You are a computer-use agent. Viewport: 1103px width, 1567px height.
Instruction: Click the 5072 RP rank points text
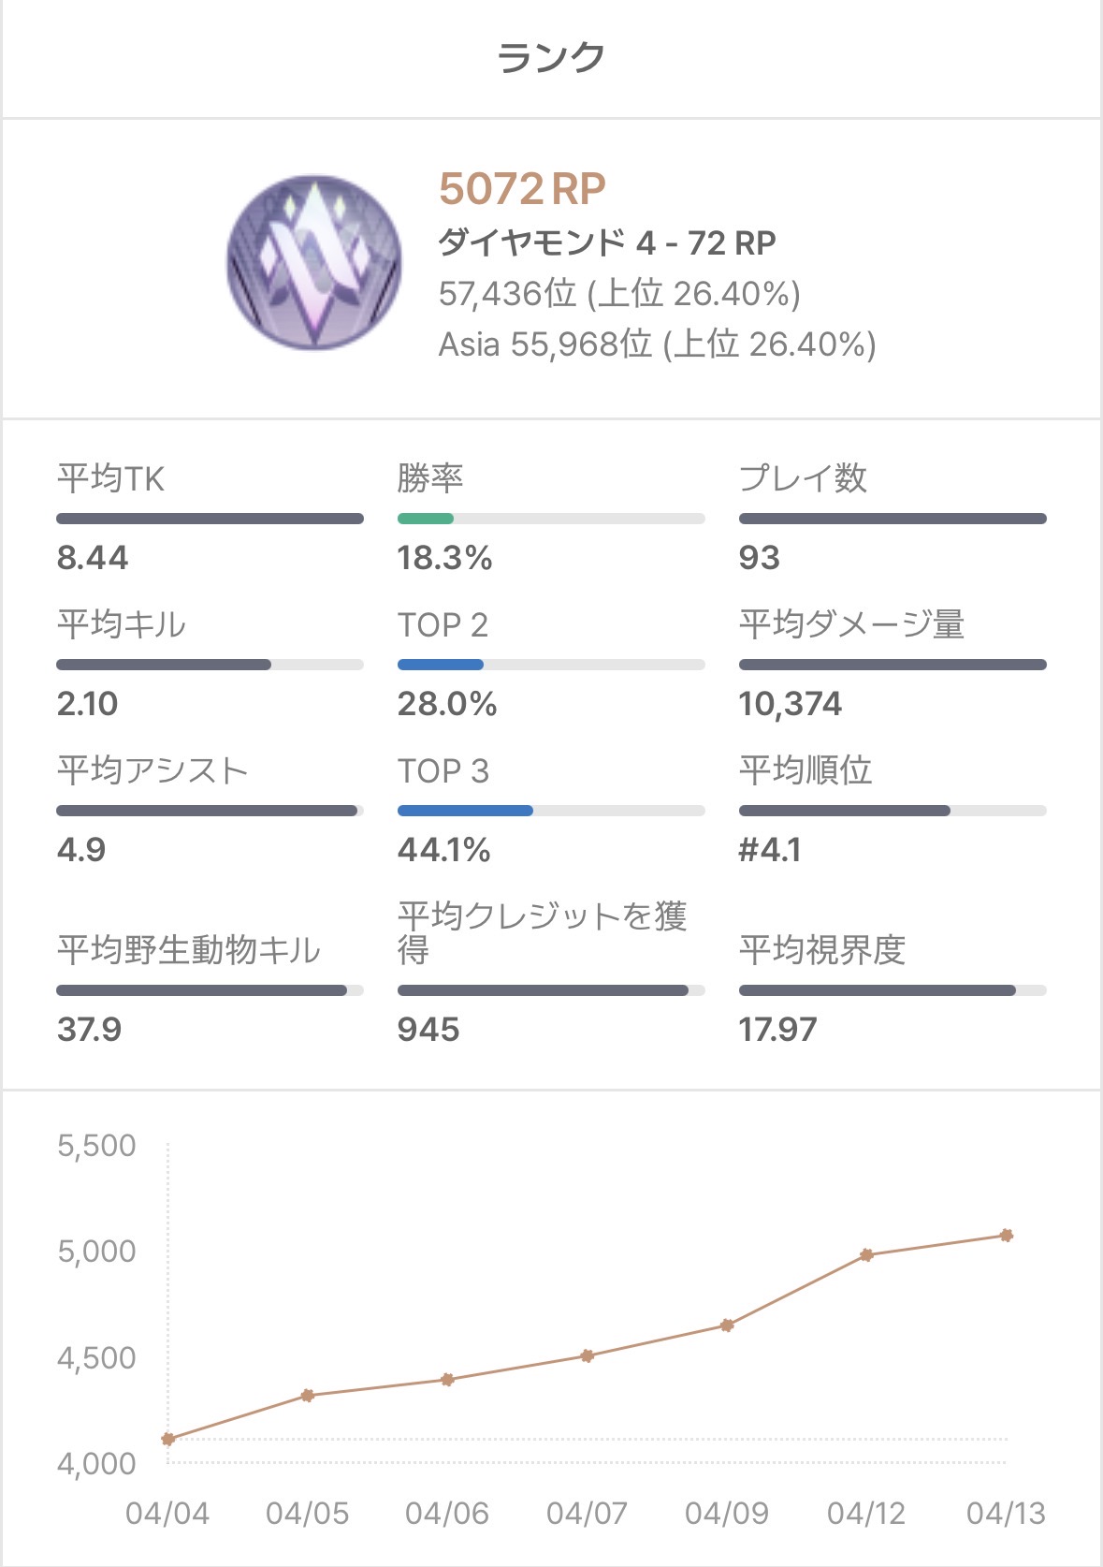[x=522, y=189]
